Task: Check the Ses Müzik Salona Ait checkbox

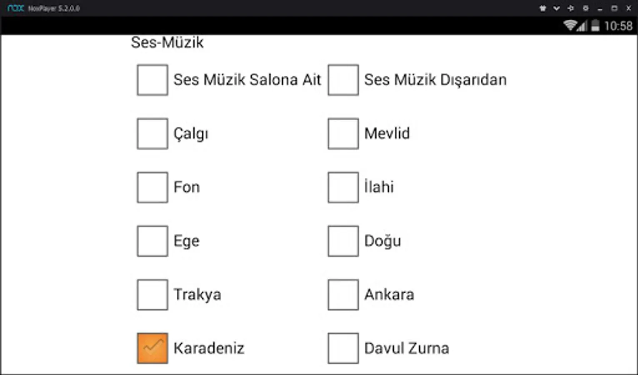Action: click(x=153, y=80)
